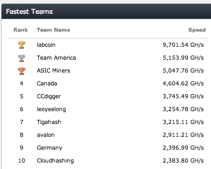Screen dimensions: 211x169
Task: Open the ASIC Miners team
Action: [53, 71]
